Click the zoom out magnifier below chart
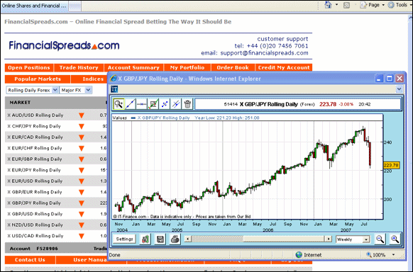This screenshot has width=413, height=272. pyautogui.click(x=380, y=239)
